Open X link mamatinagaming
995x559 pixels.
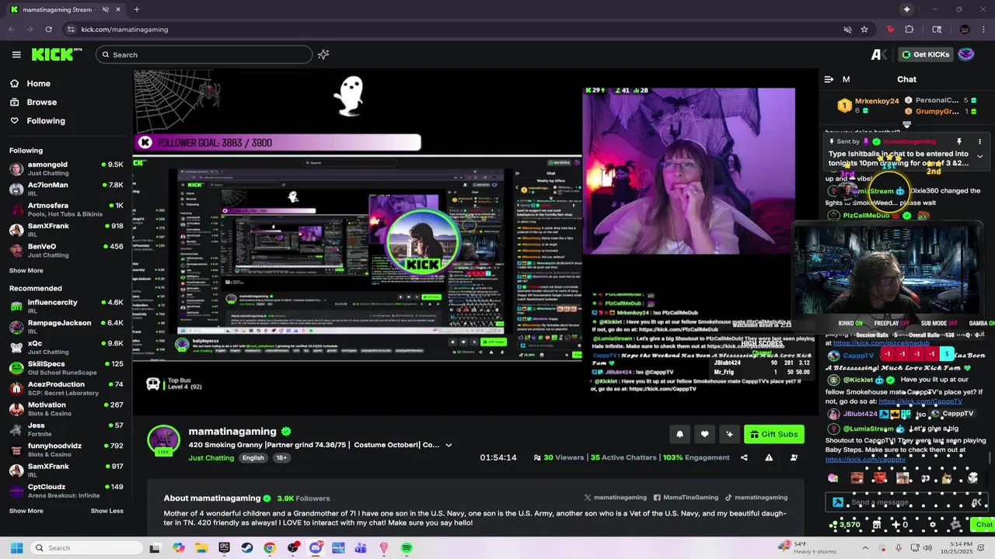[x=616, y=498]
